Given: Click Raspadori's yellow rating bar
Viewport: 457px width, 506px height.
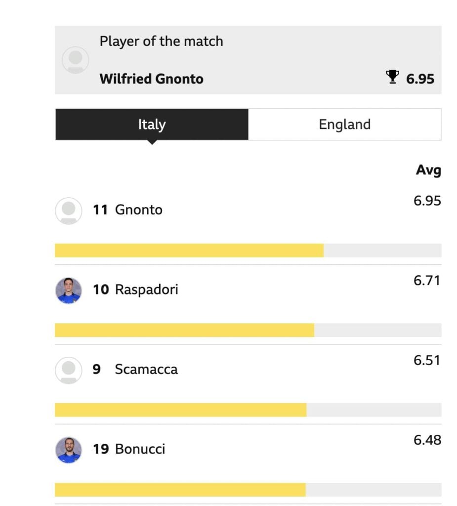Looking at the screenshot, I should pos(184,330).
